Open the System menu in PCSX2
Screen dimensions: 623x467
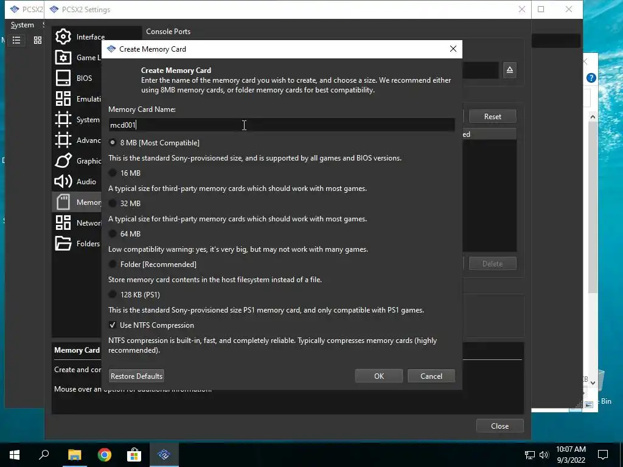tap(23, 25)
